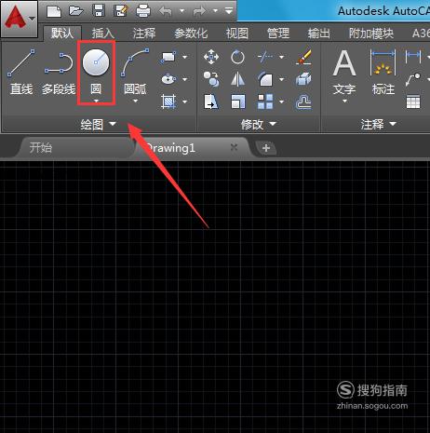Undo the last action
Viewport: 430px width, 433px height.
[165, 11]
